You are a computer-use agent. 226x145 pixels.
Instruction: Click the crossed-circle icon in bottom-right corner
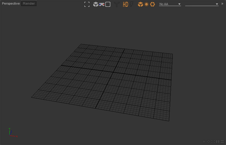pyautogui.click(x=209, y=142)
